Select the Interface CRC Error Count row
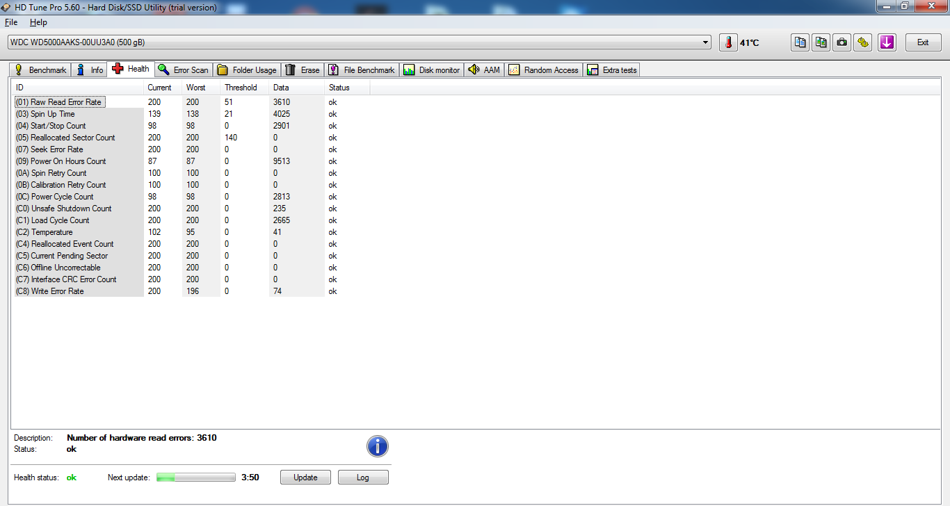The width and height of the screenshot is (950, 506). click(191, 279)
